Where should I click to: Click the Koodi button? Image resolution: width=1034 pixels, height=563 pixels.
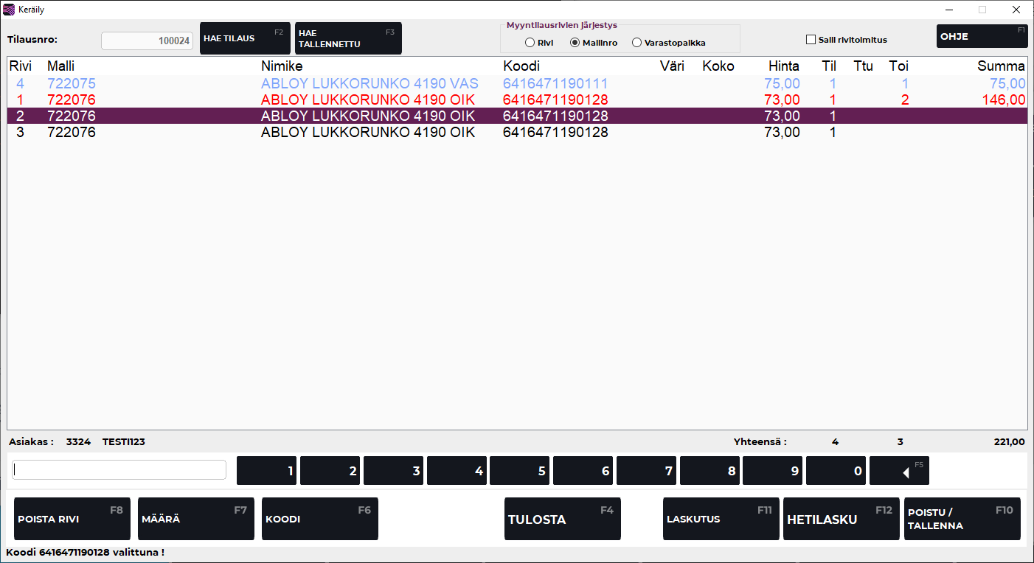(x=319, y=519)
